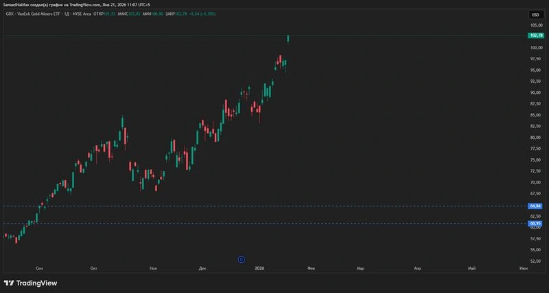Click the "Мар" month label
549x293 pixels.
(x=360, y=268)
